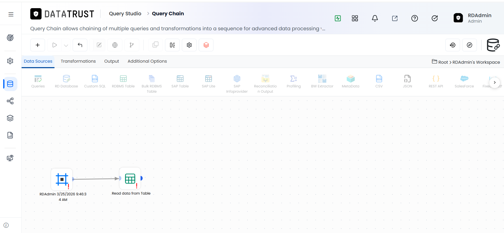Click the red layers toolbar icon

(x=206, y=45)
